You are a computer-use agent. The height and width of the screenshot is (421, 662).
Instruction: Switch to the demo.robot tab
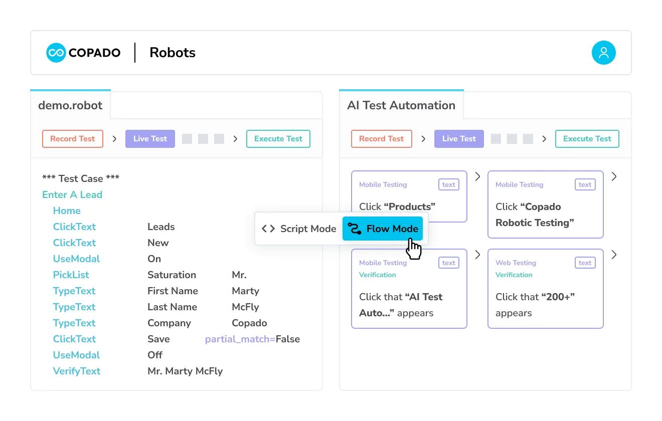click(70, 105)
